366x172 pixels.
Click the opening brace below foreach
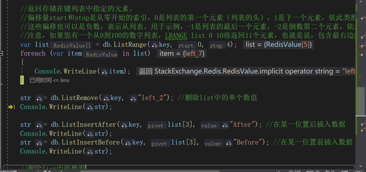coord(22,62)
